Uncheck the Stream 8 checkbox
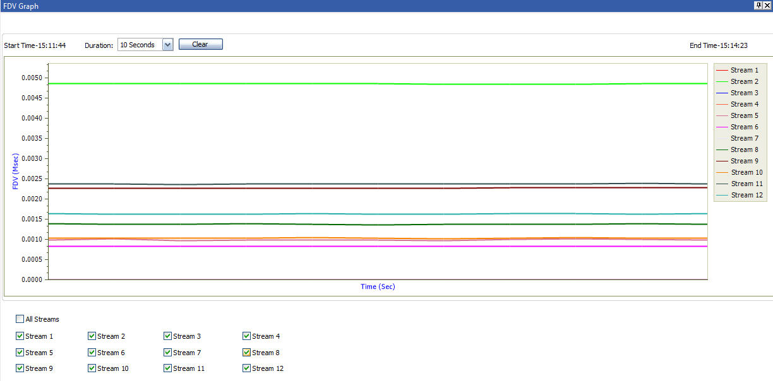This screenshot has height=381, width=773. point(247,353)
